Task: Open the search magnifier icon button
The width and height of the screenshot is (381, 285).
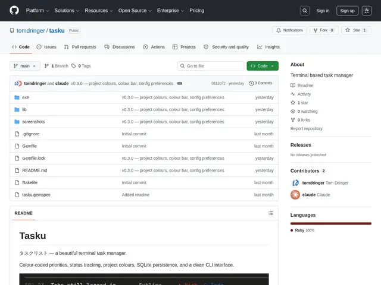Action: (305, 11)
